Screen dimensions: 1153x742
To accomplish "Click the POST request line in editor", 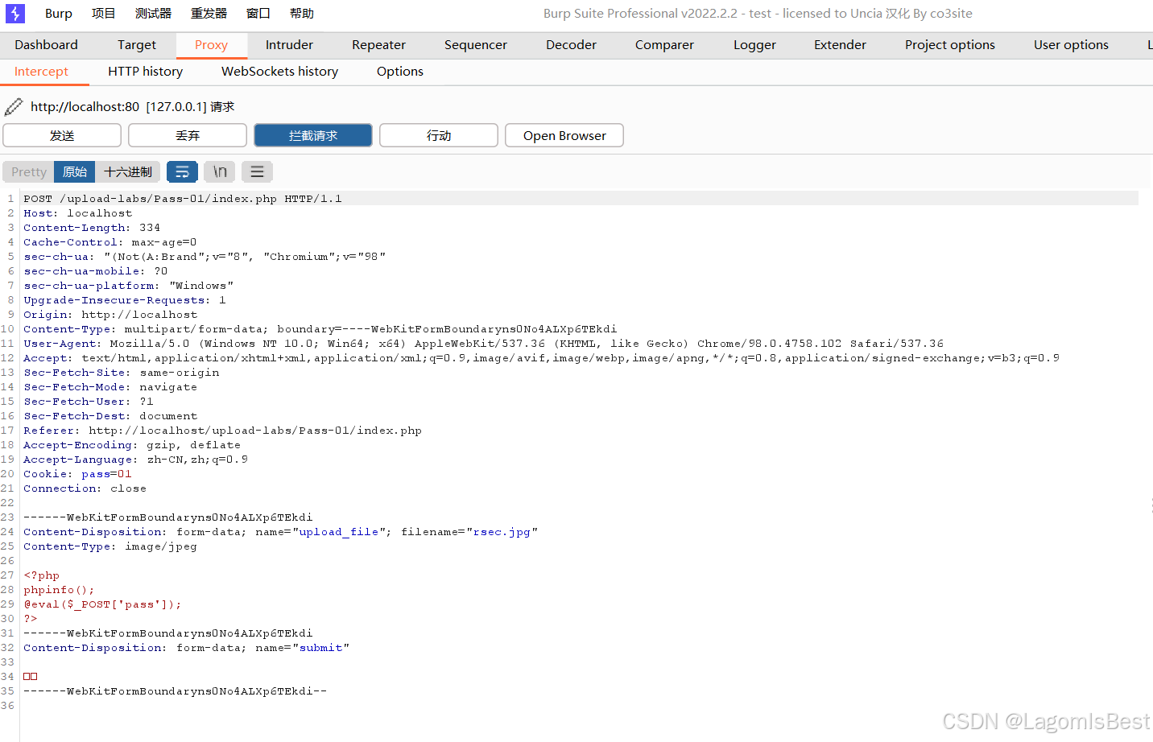I will point(183,199).
